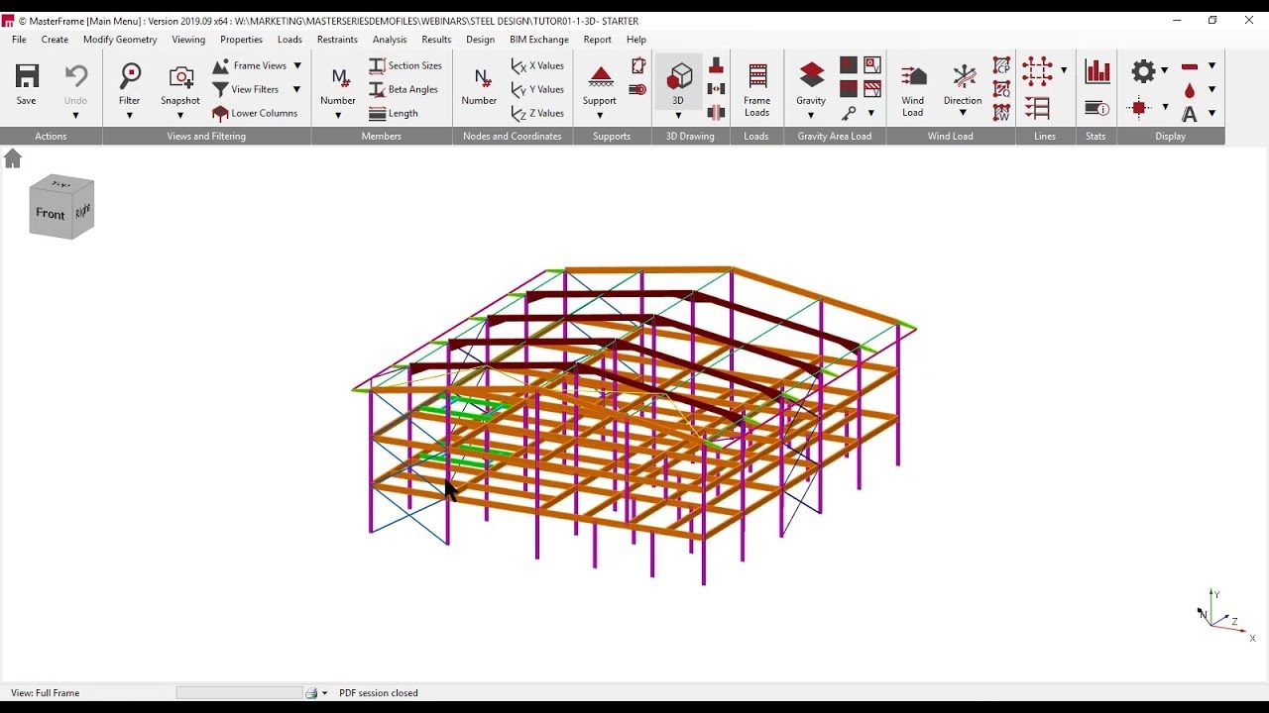The image size is (1269, 713).
Task: Expand the View Filters dropdown arrow
Action: point(296,89)
